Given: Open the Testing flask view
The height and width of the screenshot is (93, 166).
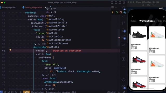Looking at the screenshot, I should pos(123,52).
